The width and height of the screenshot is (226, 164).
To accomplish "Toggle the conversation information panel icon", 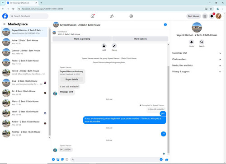I will pos(165,25).
